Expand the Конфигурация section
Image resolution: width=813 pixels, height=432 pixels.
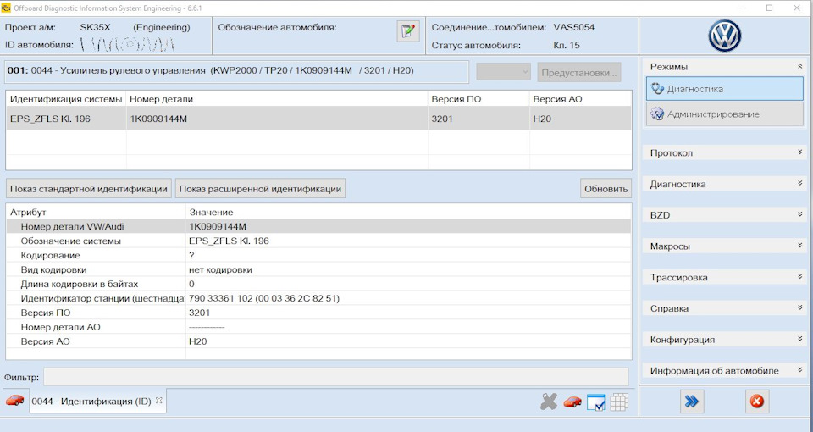tap(800, 339)
